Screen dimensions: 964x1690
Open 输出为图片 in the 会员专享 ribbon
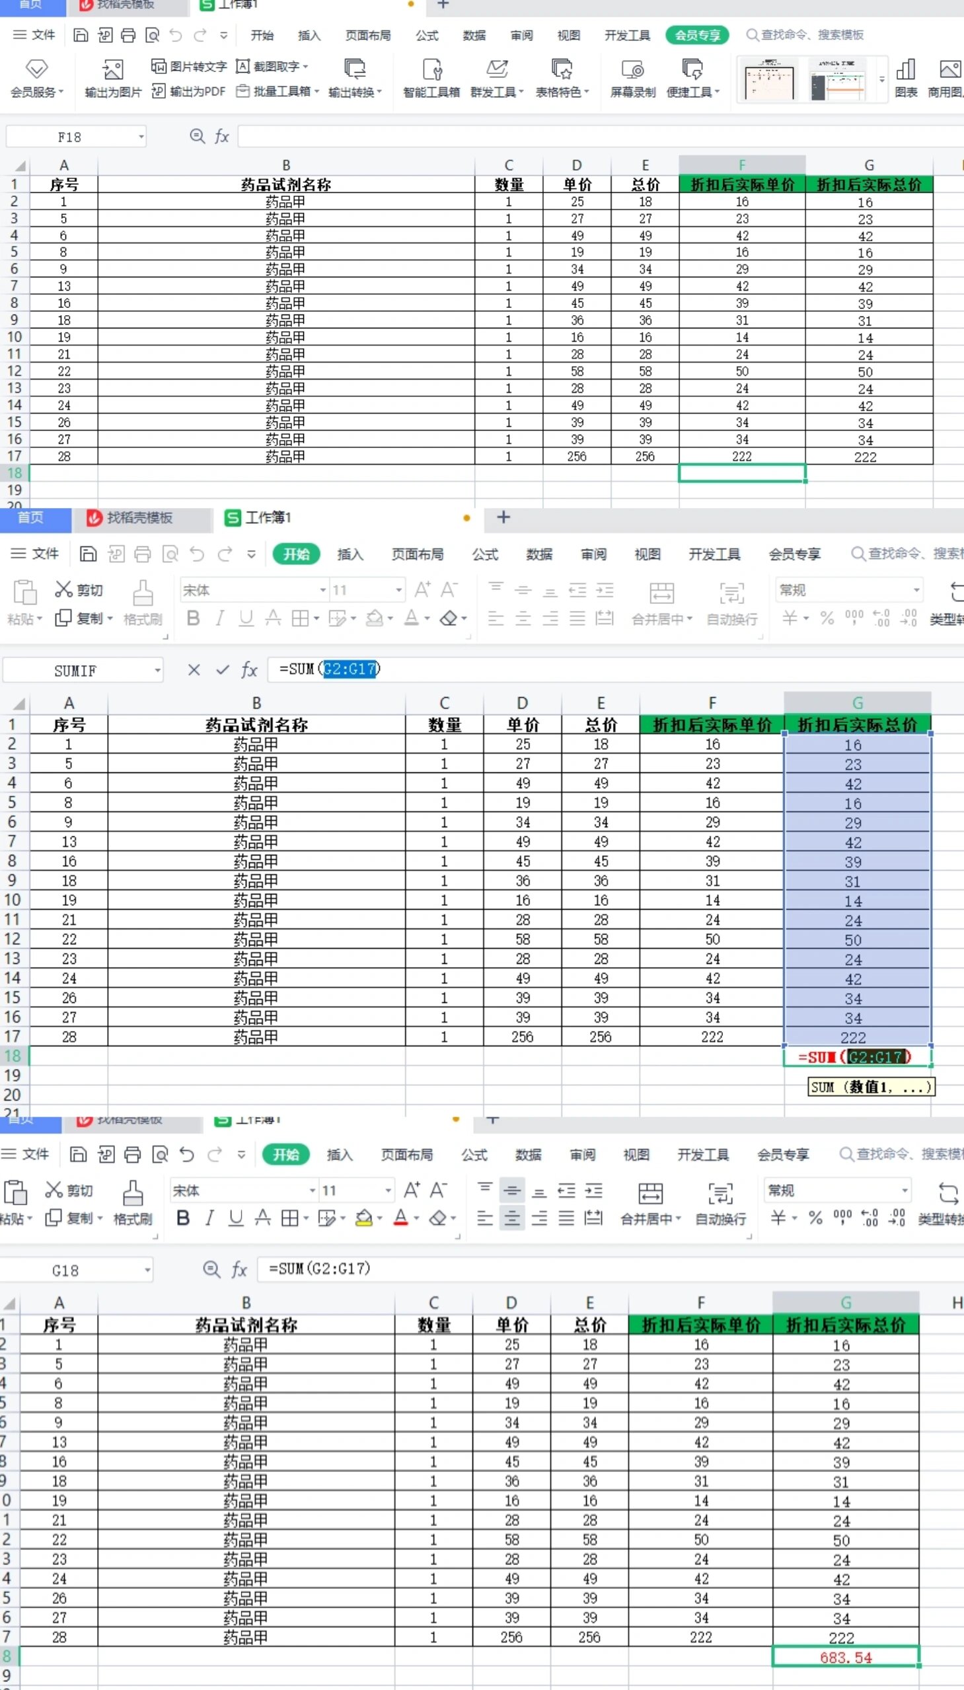[x=112, y=78]
